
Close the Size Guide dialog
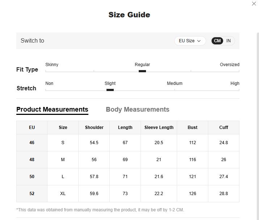point(254,4)
